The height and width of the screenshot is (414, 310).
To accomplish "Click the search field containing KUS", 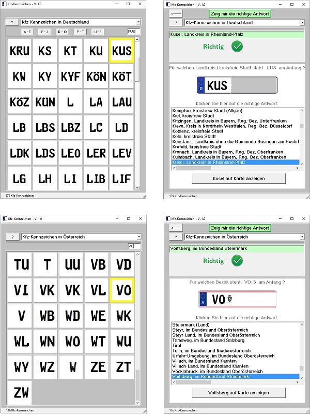I will tap(133, 32).
